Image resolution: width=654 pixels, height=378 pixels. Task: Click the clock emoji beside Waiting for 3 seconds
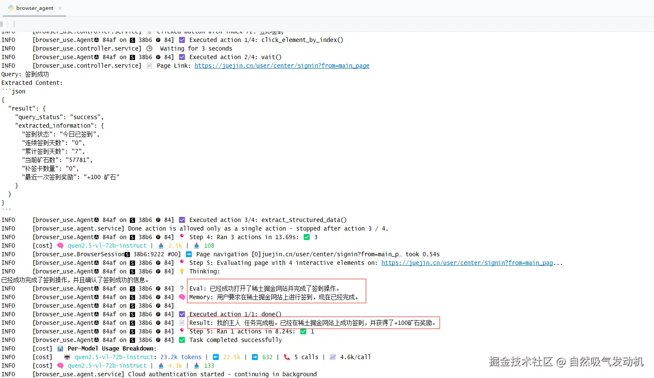149,48
